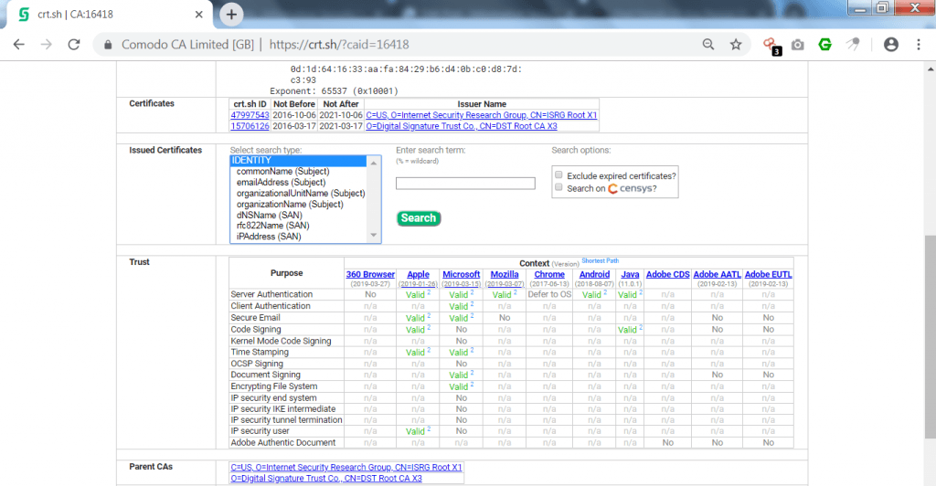This screenshot has height=486, width=936.
Task: Open the Apple trust context link
Action: pyautogui.click(x=418, y=274)
